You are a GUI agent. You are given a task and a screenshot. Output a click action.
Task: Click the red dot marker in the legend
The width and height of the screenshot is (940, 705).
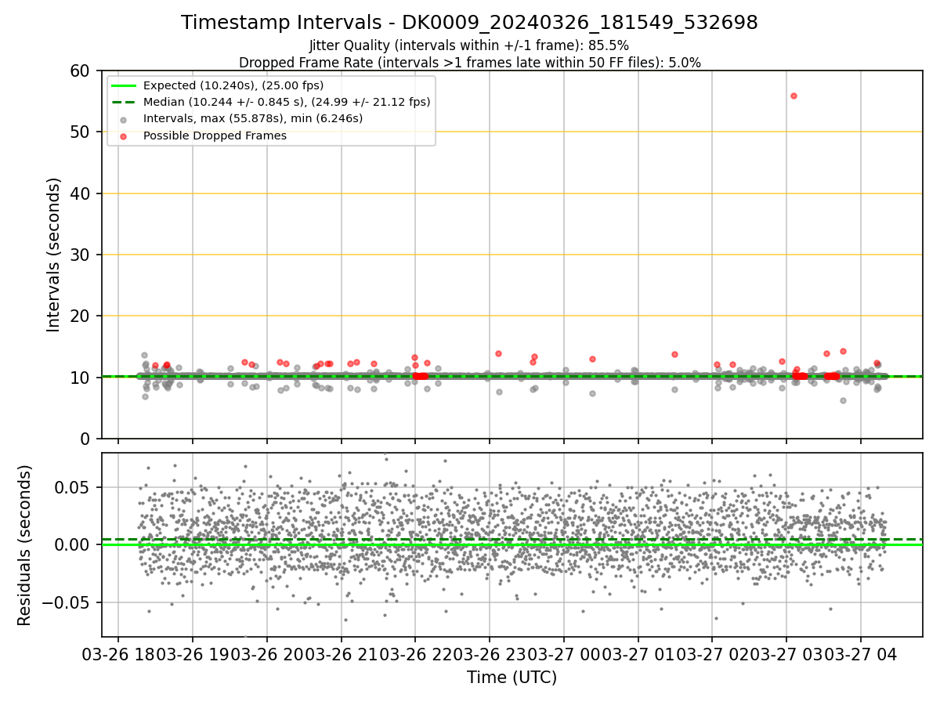tap(124, 136)
